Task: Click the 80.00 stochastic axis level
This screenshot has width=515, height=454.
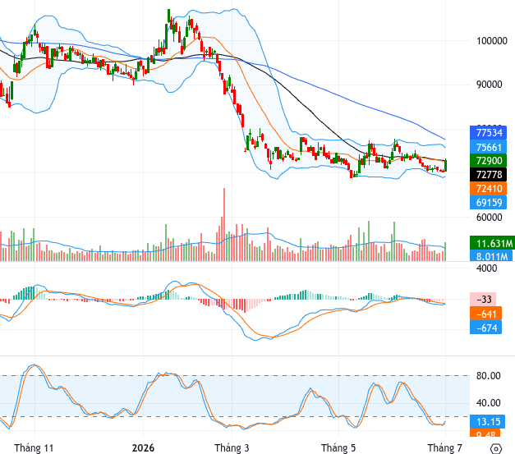Action: pos(489,376)
